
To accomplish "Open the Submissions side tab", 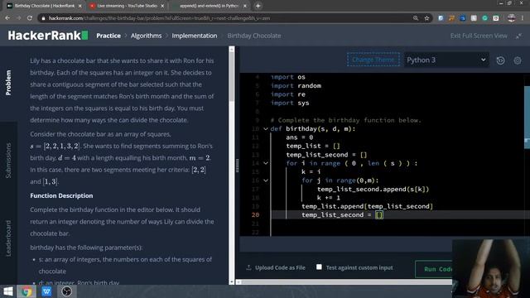I will [8, 161].
